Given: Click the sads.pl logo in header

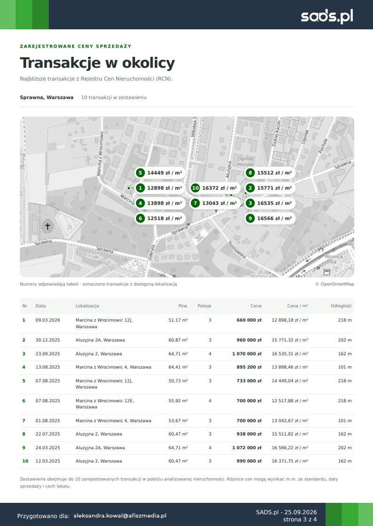Looking at the screenshot, I should [327, 16].
